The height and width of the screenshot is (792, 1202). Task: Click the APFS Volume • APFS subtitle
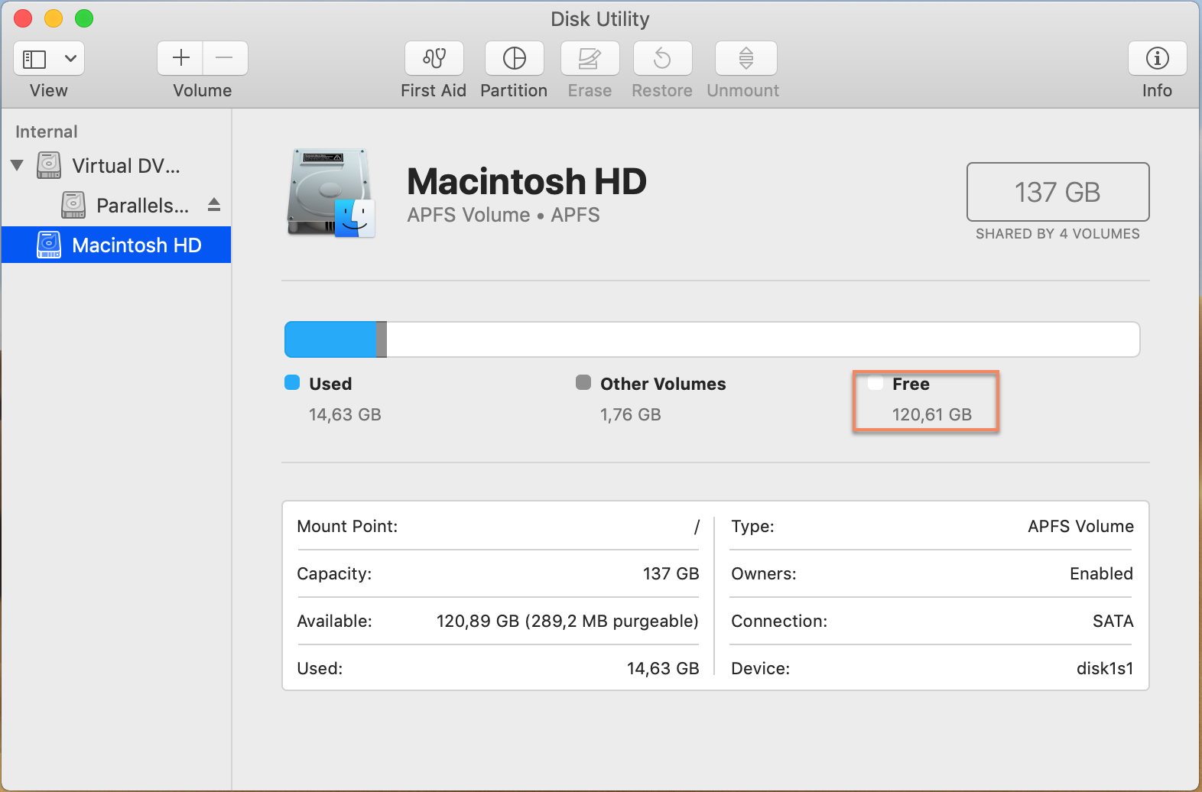[x=503, y=215]
